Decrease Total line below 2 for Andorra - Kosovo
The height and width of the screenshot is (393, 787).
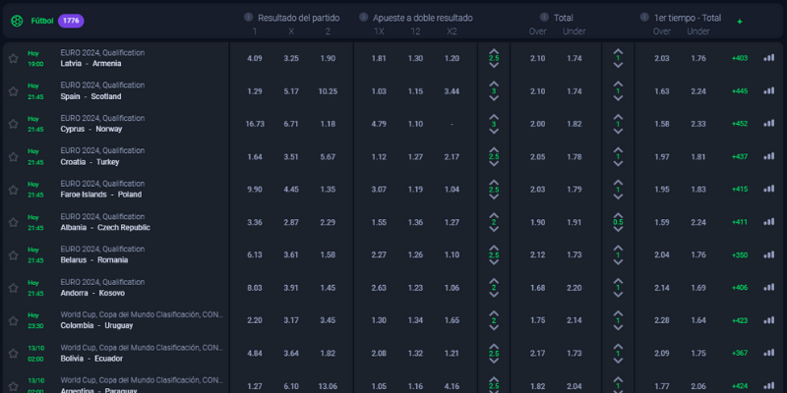[494, 295]
